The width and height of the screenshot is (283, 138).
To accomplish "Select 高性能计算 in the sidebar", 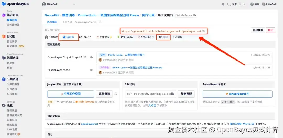I will [x=13, y=25].
